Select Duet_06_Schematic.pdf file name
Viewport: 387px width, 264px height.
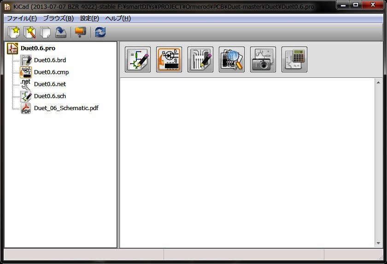pyautogui.click(x=66, y=108)
